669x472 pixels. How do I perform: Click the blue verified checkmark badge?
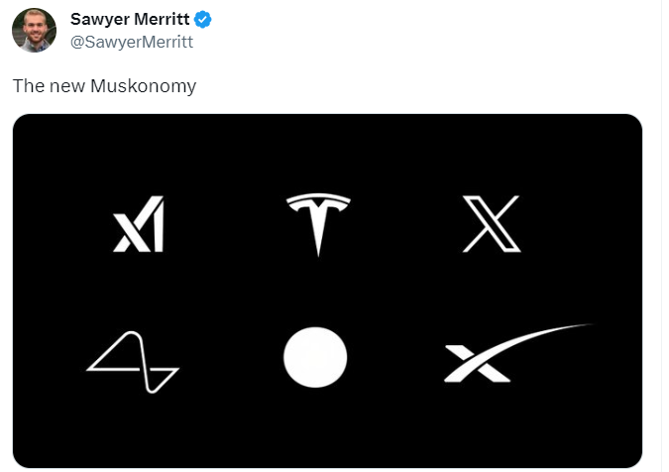click(202, 20)
